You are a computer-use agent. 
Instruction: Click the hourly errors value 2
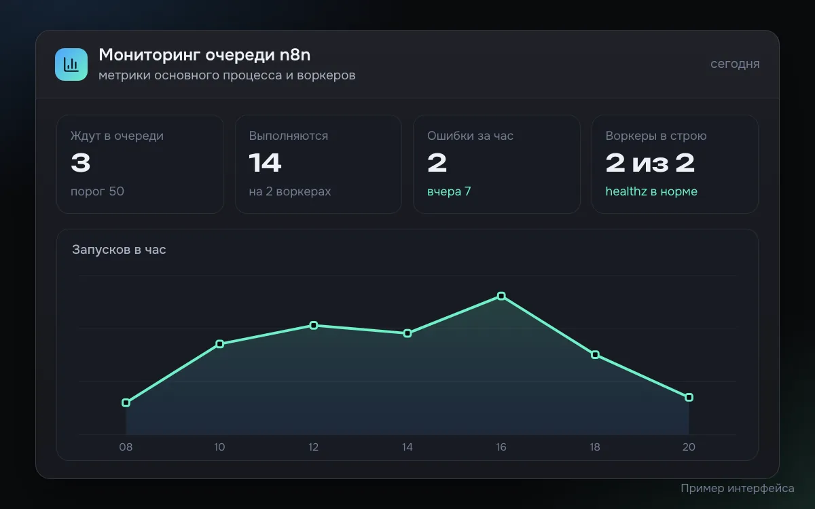point(437,163)
